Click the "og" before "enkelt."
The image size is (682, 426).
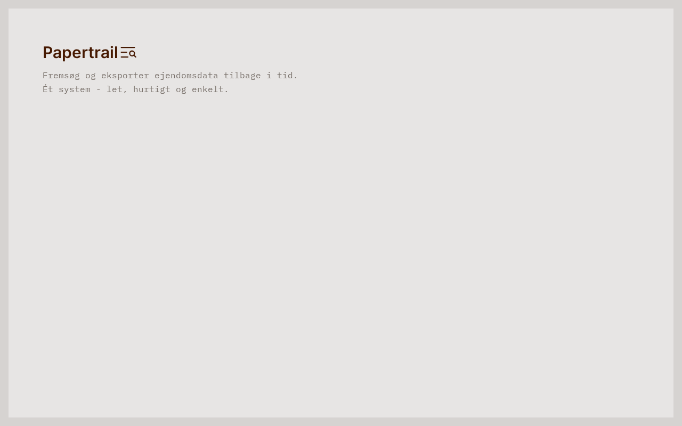coord(181,90)
